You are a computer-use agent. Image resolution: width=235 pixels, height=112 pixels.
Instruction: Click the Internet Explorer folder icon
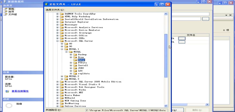(62, 22)
